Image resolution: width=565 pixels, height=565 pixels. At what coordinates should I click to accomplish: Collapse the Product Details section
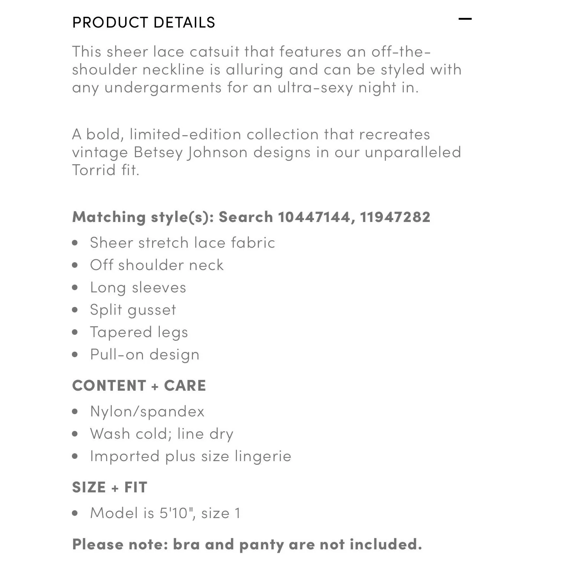(x=465, y=19)
